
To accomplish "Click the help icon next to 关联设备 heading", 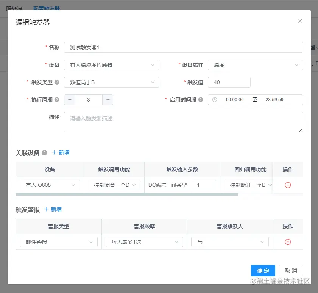I will tap(45, 153).
